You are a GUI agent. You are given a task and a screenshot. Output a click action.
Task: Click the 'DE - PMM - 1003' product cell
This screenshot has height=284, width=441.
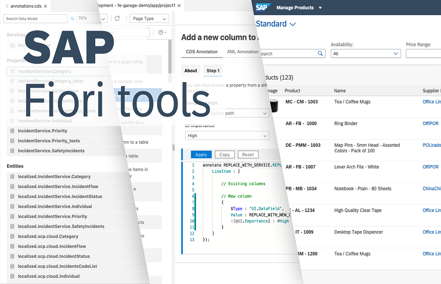point(303,145)
